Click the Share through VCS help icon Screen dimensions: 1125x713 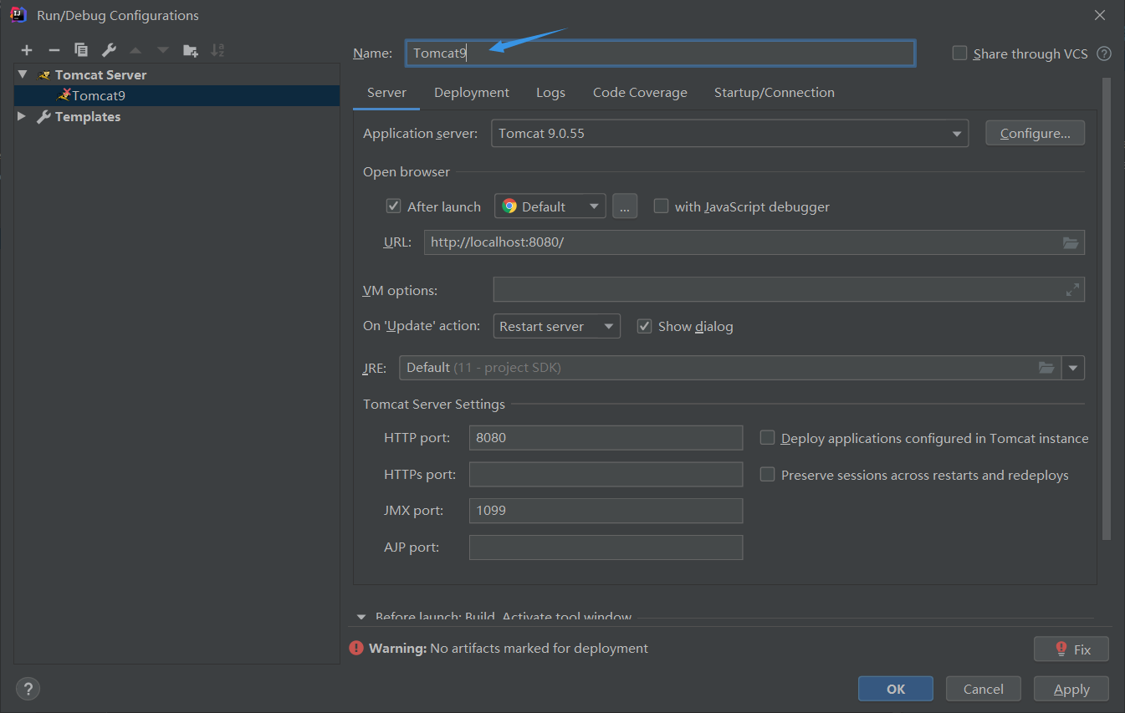1104,53
